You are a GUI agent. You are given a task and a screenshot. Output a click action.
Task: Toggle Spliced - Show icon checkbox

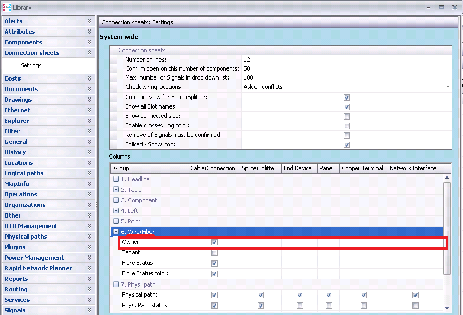pyautogui.click(x=347, y=145)
